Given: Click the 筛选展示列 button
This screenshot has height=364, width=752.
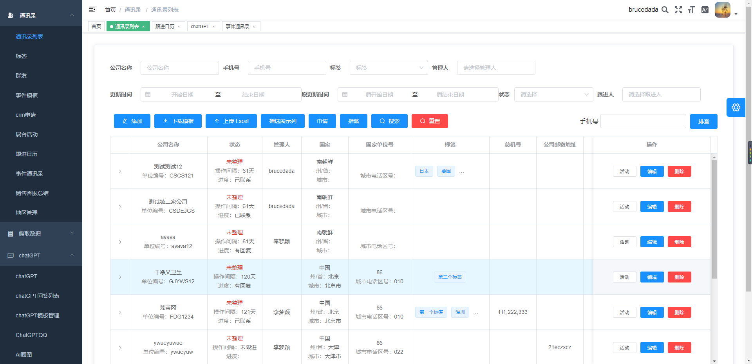Looking at the screenshot, I should tap(283, 121).
